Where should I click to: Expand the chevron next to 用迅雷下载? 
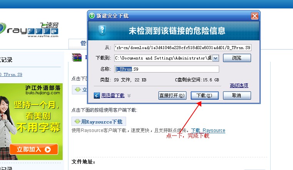click(x=129, y=96)
